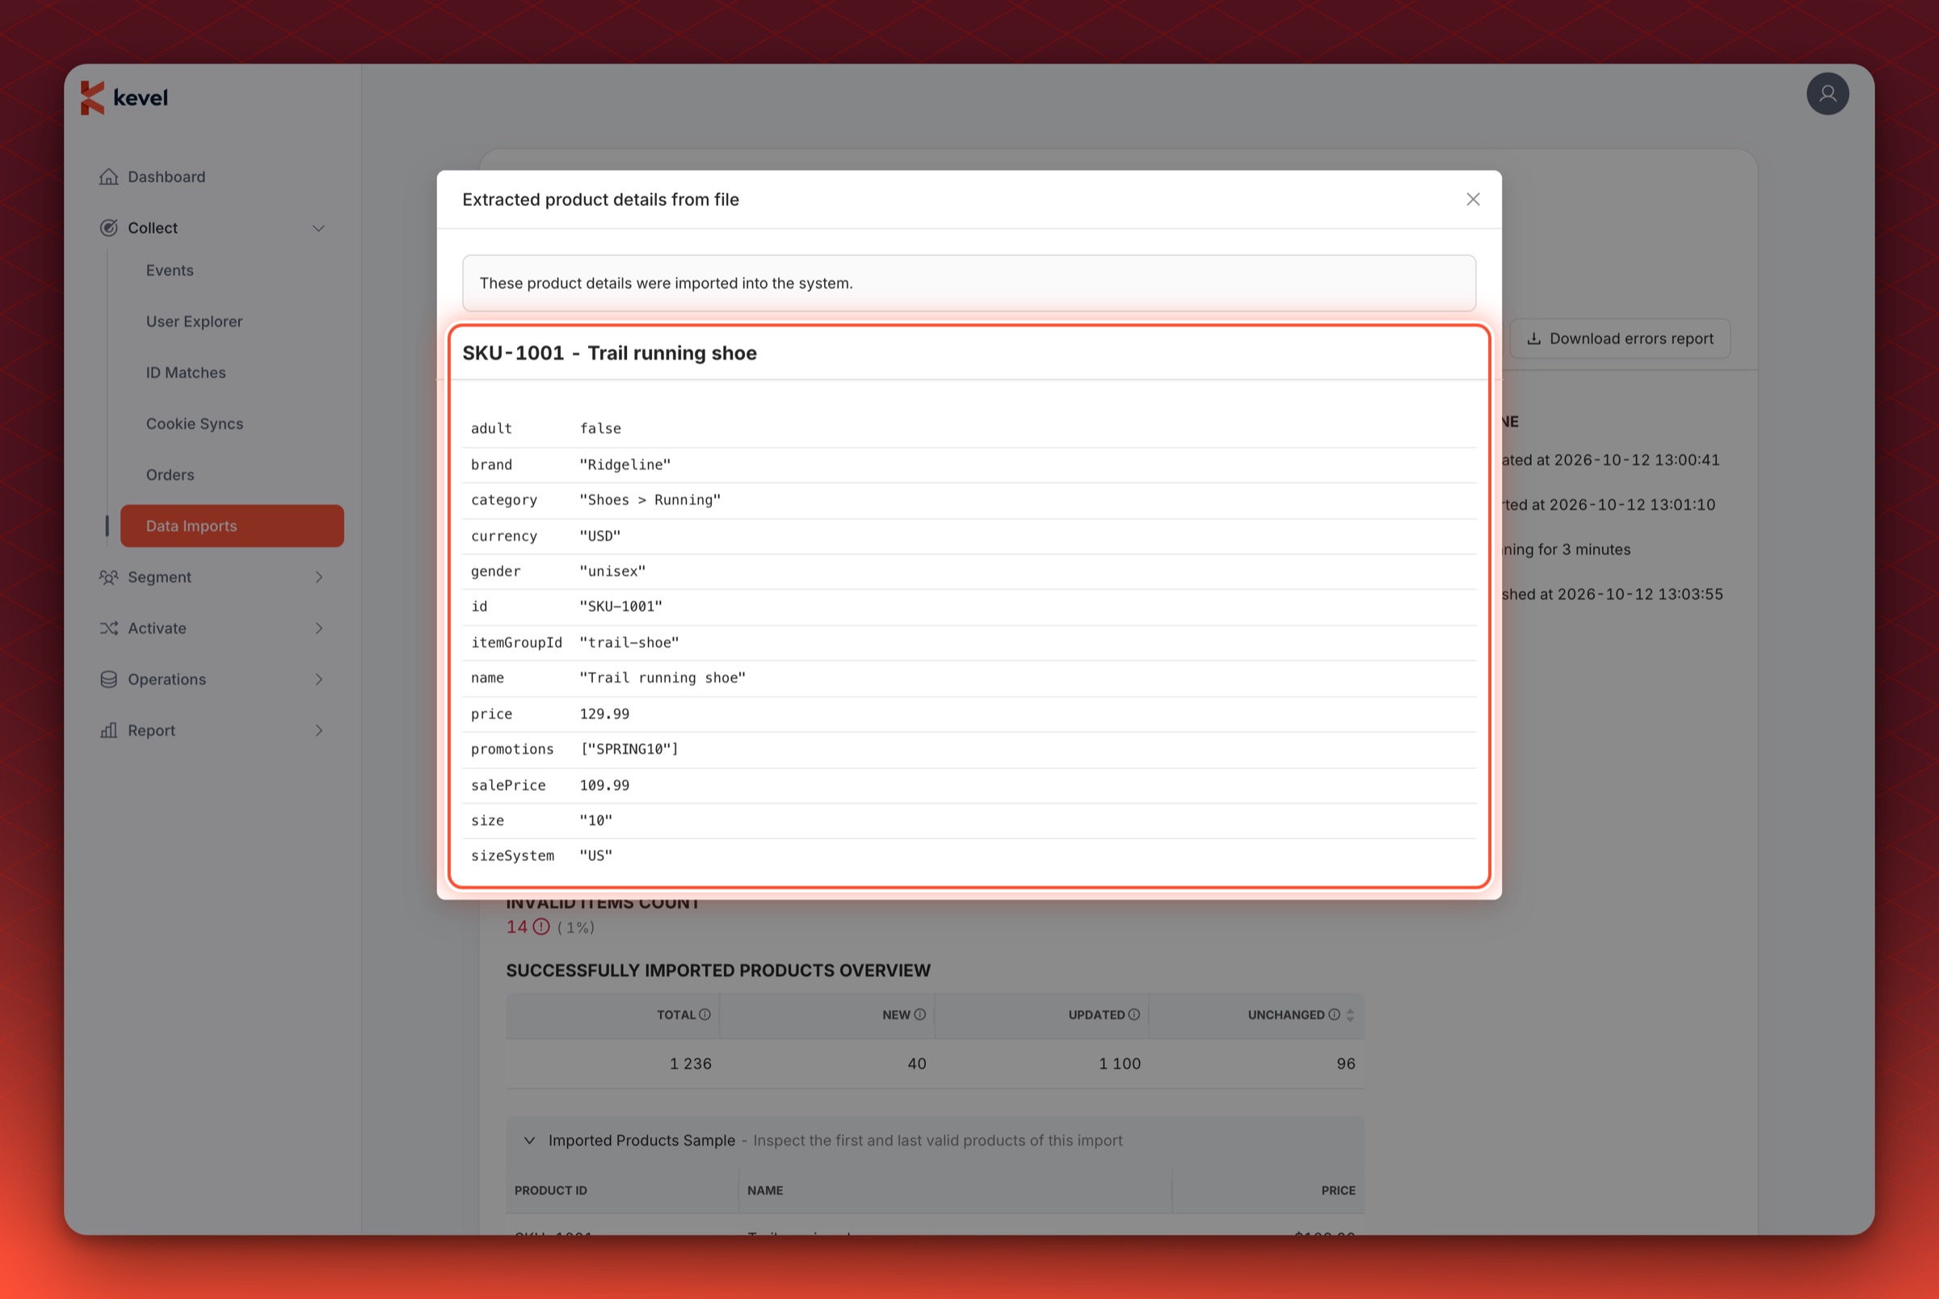Viewport: 1939px width, 1299px height.
Task: Expand the Report menu chevron
Action: click(x=318, y=730)
